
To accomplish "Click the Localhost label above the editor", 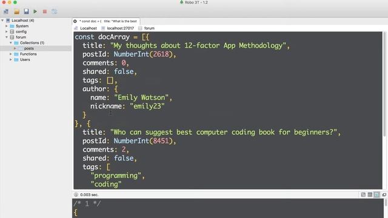I will tap(89, 28).
